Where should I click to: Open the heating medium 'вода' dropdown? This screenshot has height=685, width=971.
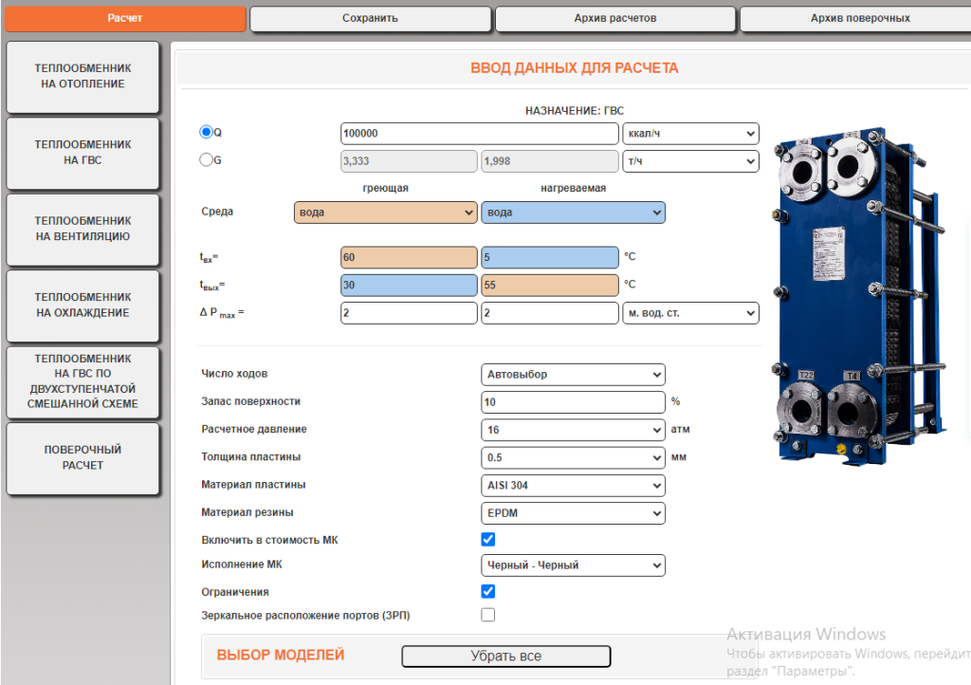coord(385,213)
